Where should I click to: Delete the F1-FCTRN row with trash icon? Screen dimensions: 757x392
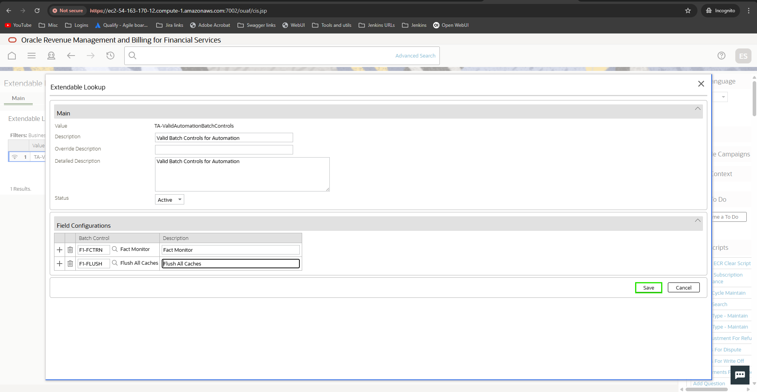[x=70, y=250]
